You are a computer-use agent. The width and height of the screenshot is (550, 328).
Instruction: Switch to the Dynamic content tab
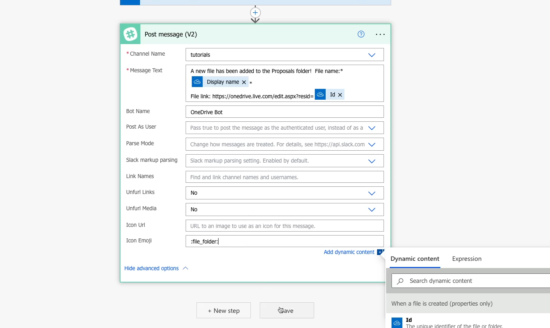tap(415, 259)
